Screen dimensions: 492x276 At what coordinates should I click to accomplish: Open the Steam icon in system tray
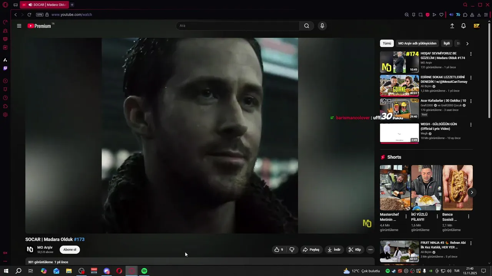[x=394, y=271]
